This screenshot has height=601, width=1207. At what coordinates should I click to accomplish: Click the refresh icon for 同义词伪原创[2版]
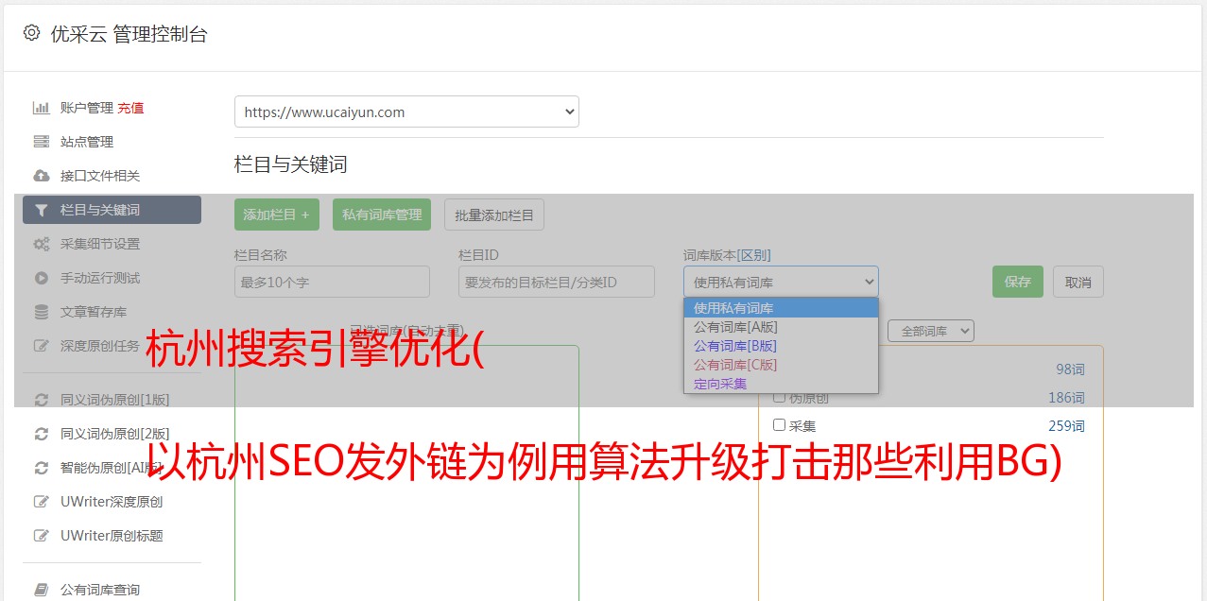click(x=41, y=434)
